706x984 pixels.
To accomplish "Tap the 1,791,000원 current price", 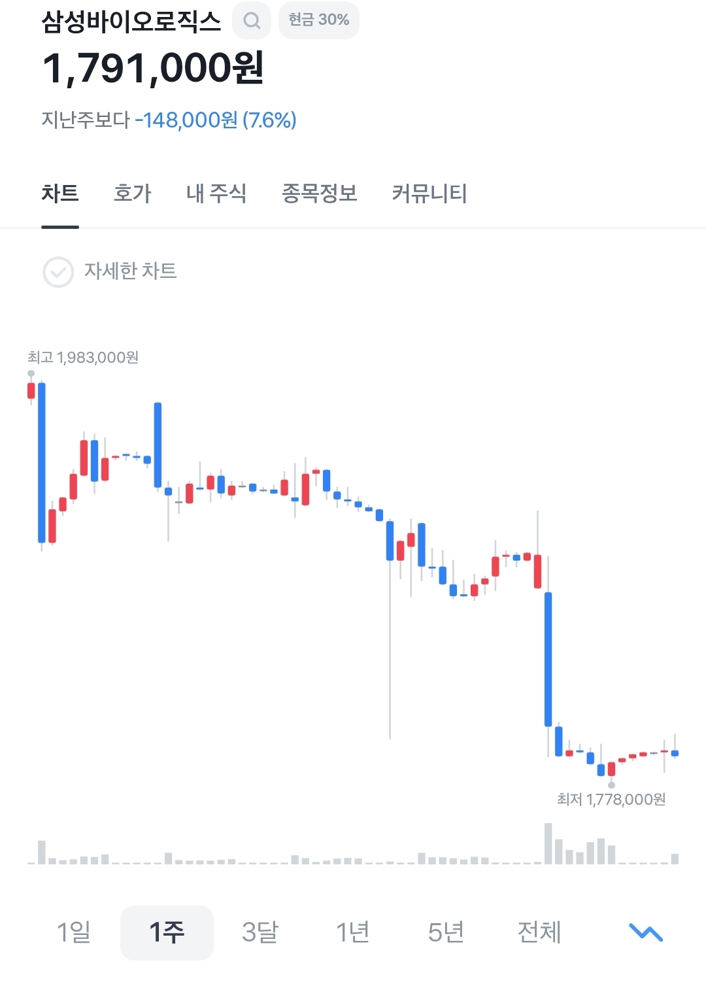I will (x=153, y=68).
